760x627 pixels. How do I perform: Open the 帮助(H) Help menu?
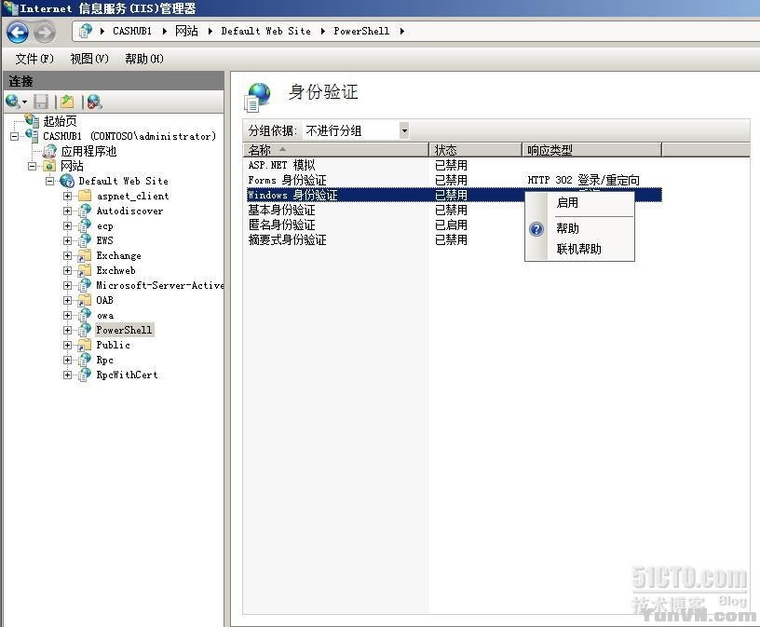click(144, 59)
